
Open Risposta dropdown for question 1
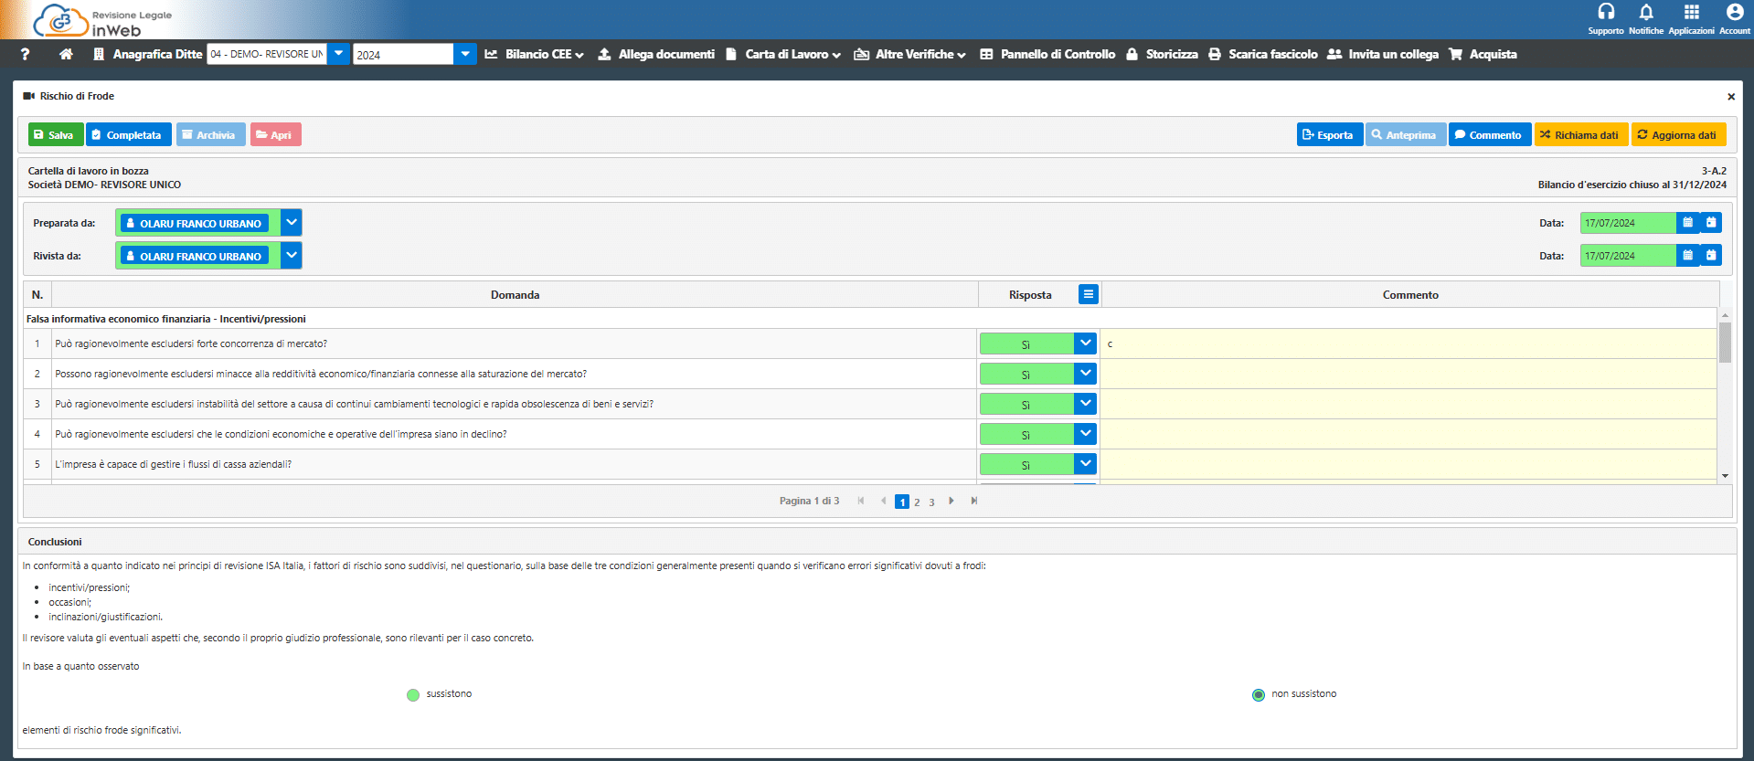point(1085,344)
